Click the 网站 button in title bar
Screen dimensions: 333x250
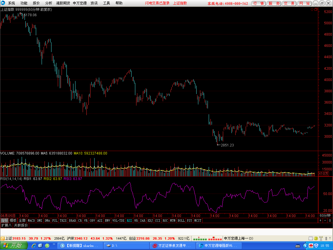click(x=305, y=3)
